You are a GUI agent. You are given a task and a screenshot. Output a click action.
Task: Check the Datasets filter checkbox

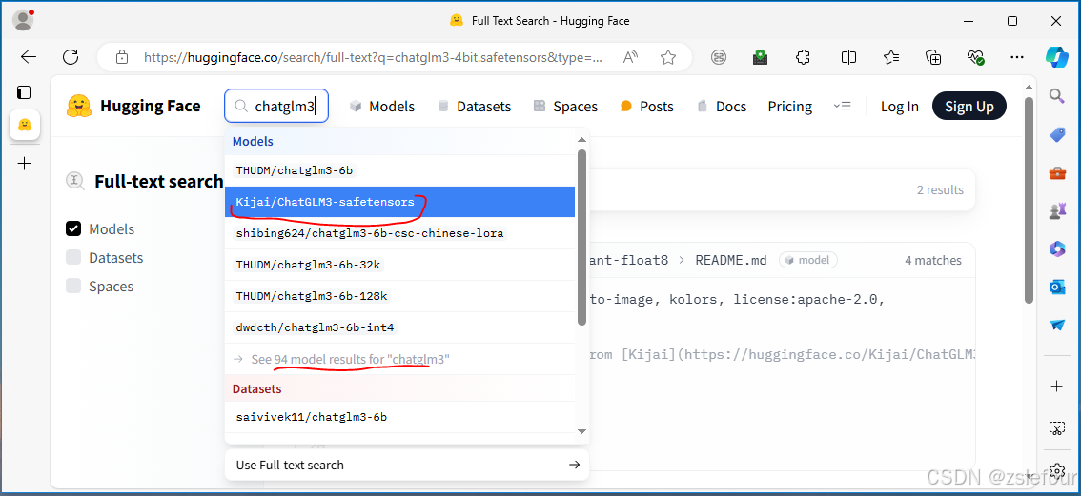click(73, 258)
